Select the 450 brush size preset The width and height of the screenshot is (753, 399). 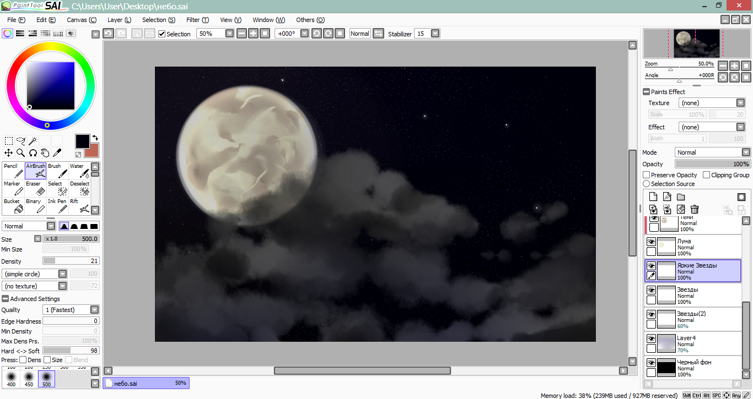coord(29,378)
